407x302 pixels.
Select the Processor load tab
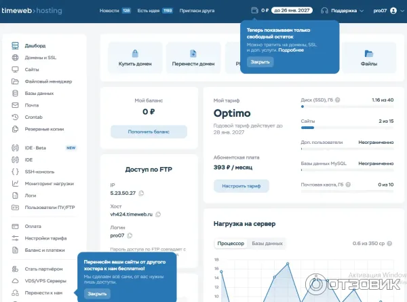(231, 244)
